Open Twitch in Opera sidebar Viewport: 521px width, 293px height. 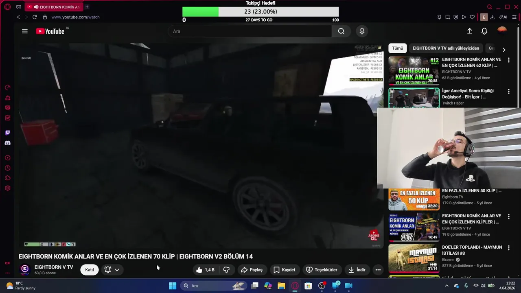[7, 133]
